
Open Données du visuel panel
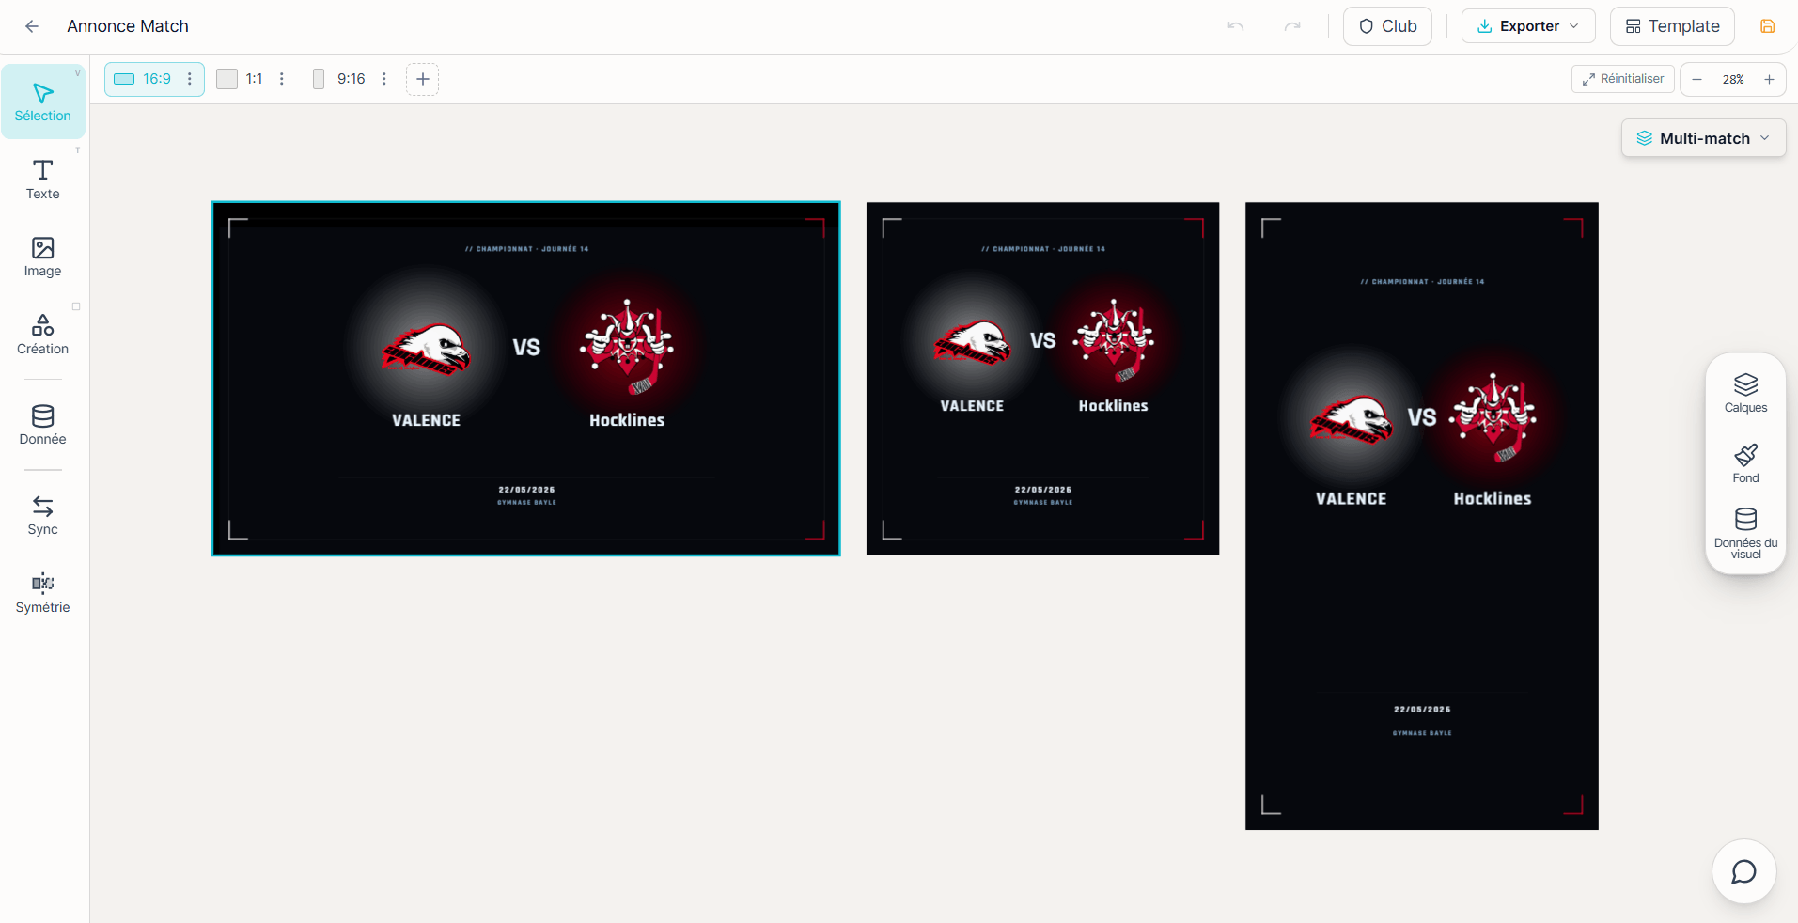click(1745, 534)
